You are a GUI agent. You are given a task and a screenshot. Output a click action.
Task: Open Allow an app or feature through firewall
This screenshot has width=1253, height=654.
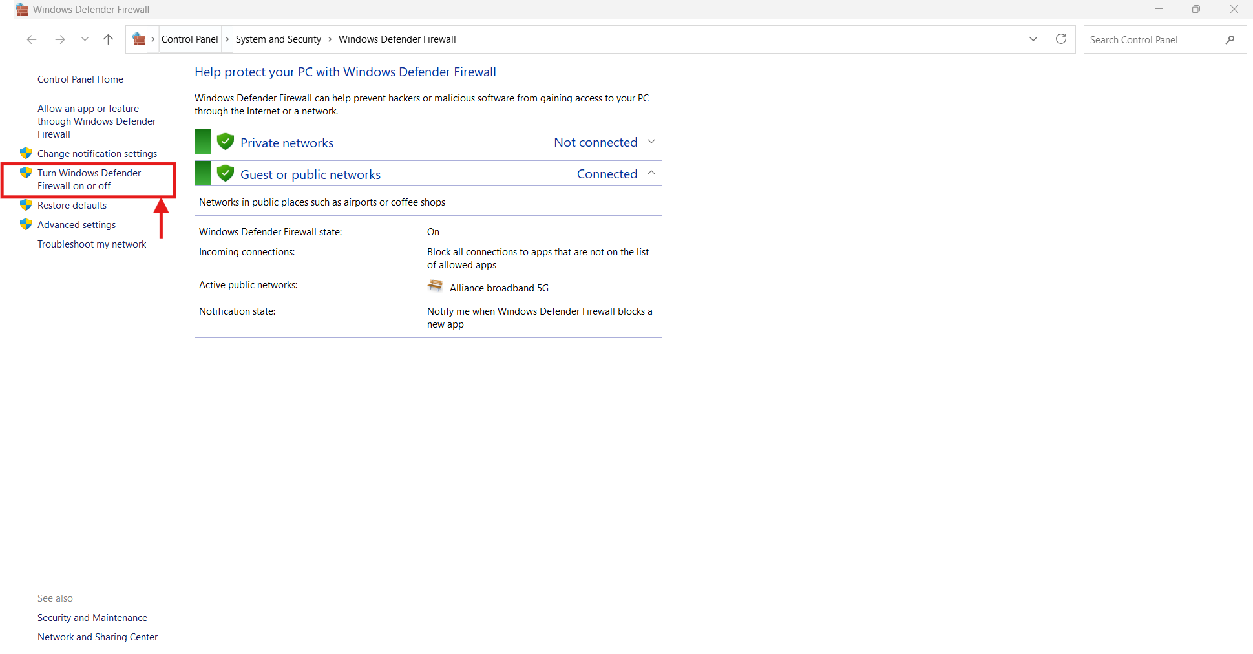tap(97, 121)
